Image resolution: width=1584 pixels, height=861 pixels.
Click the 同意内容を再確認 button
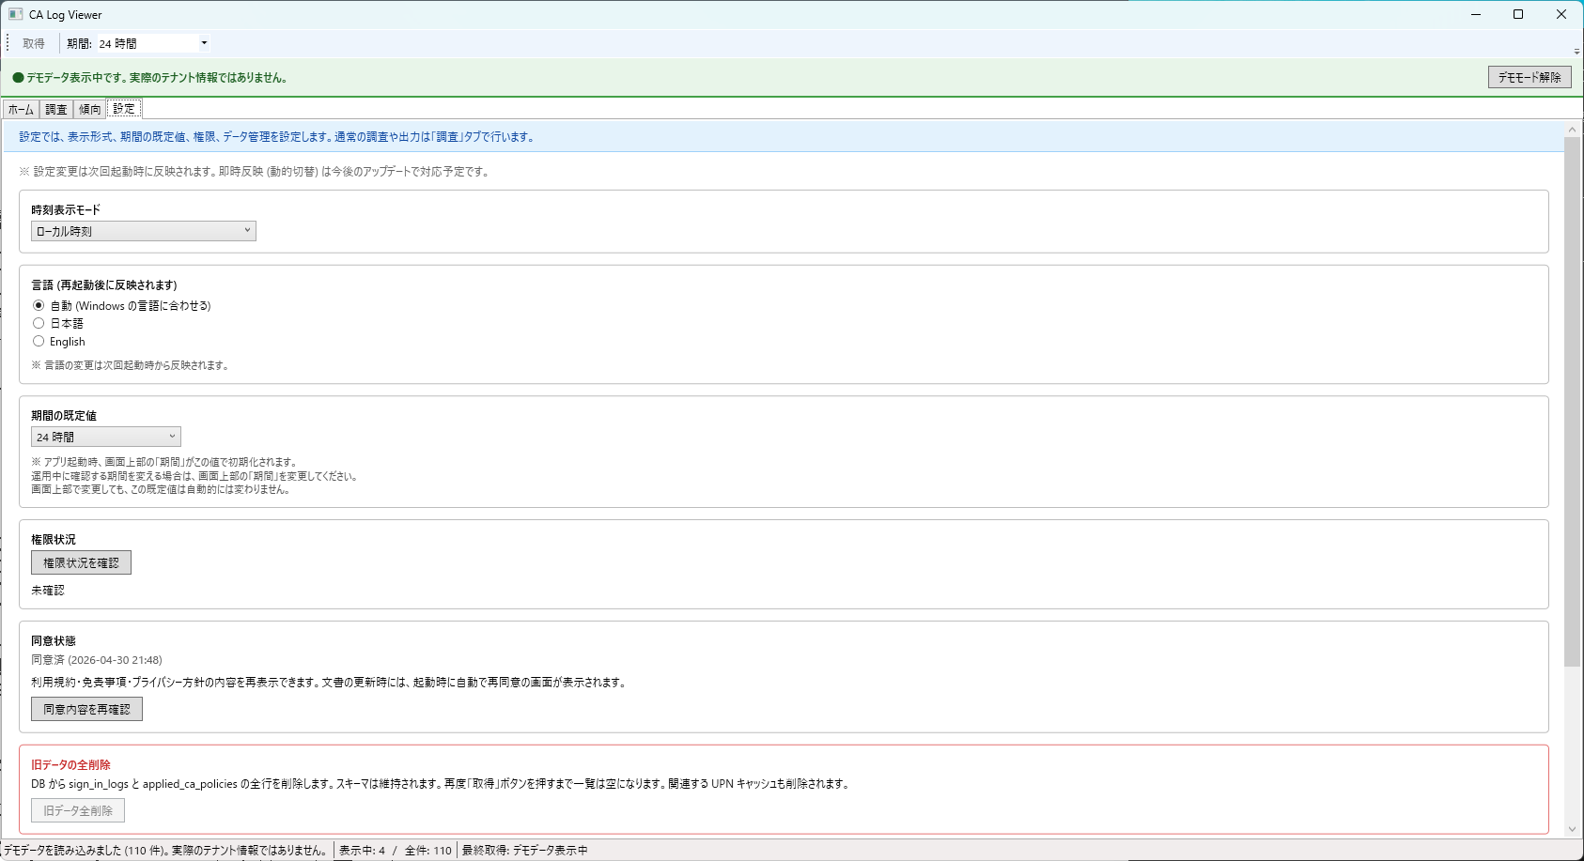86,709
